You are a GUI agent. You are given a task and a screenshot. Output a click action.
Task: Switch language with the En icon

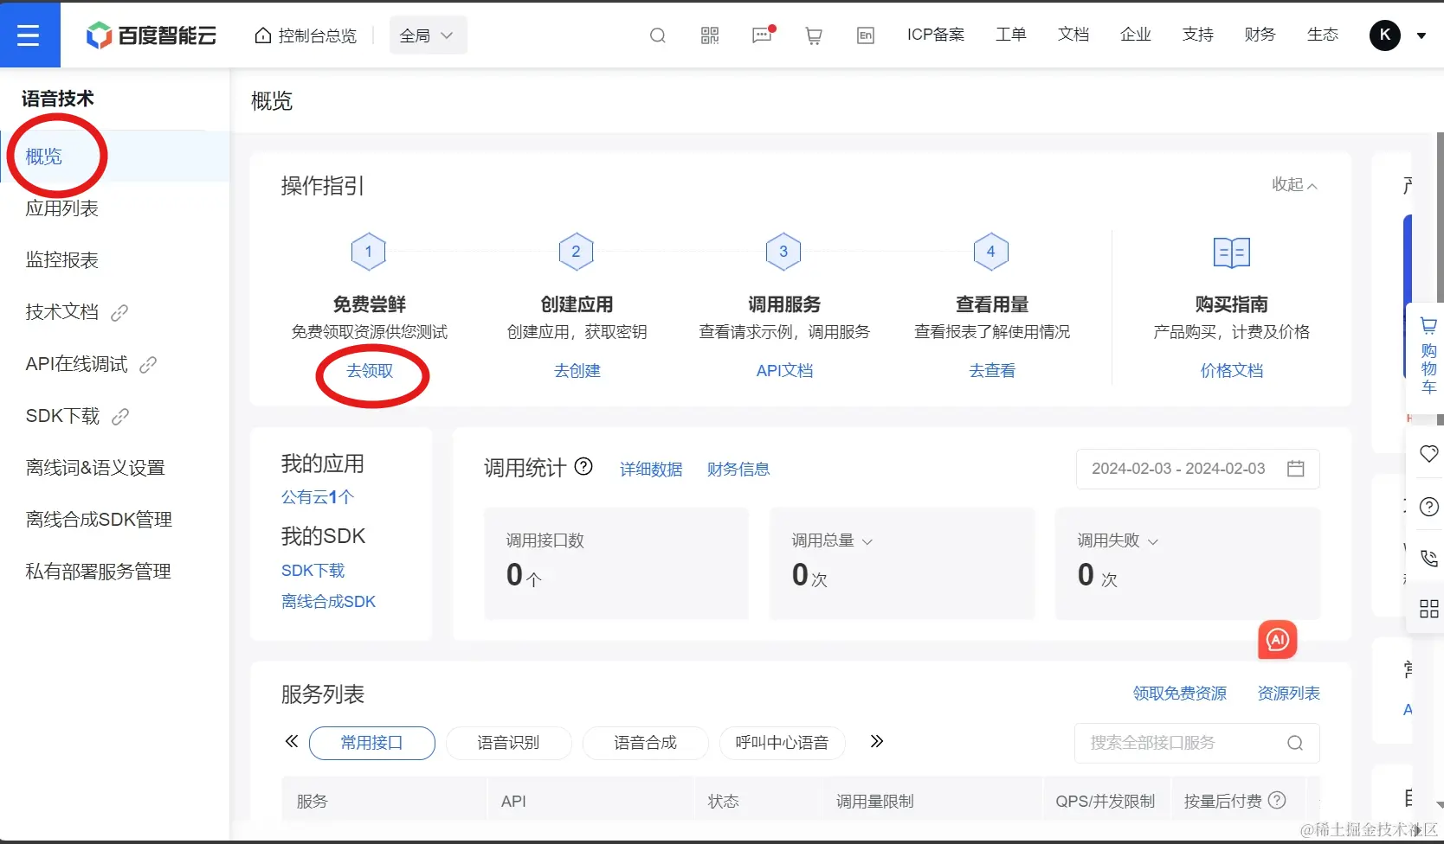[x=866, y=35]
